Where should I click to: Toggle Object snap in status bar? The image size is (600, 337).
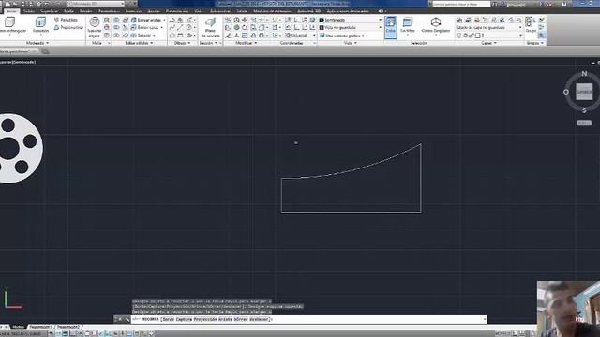87,333
